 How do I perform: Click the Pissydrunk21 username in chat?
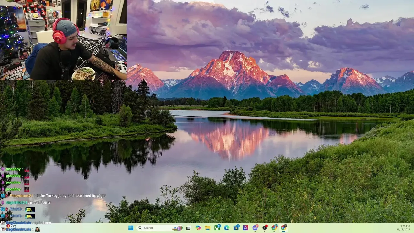coord(21,196)
